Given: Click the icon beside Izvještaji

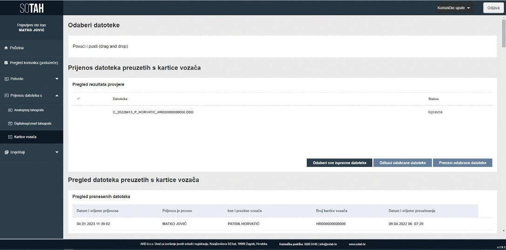Looking at the screenshot, I should [x=6, y=152].
